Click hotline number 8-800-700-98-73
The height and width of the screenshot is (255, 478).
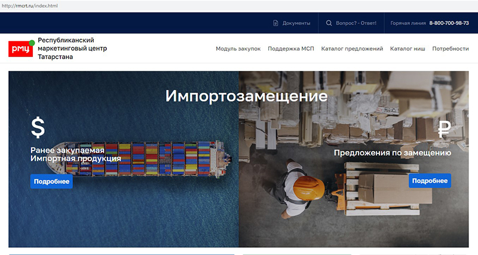449,23
